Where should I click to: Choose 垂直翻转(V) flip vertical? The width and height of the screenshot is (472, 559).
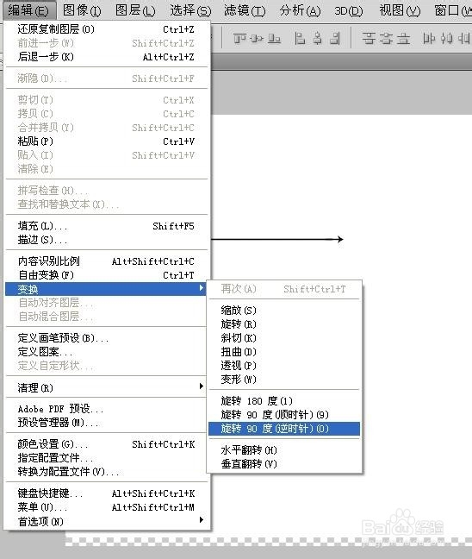click(284, 464)
